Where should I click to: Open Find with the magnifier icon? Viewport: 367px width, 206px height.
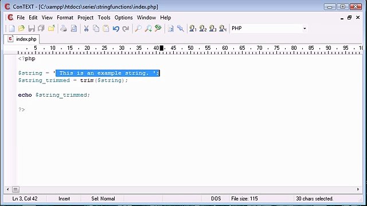coord(138,29)
